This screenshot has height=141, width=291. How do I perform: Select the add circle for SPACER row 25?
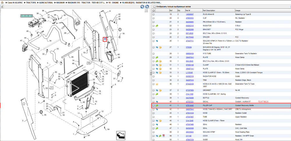pos(153,37)
